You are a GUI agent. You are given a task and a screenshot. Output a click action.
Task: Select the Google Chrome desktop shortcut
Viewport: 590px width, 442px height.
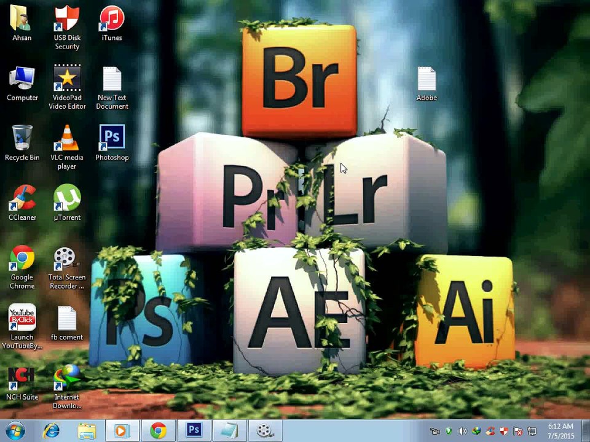(x=22, y=267)
